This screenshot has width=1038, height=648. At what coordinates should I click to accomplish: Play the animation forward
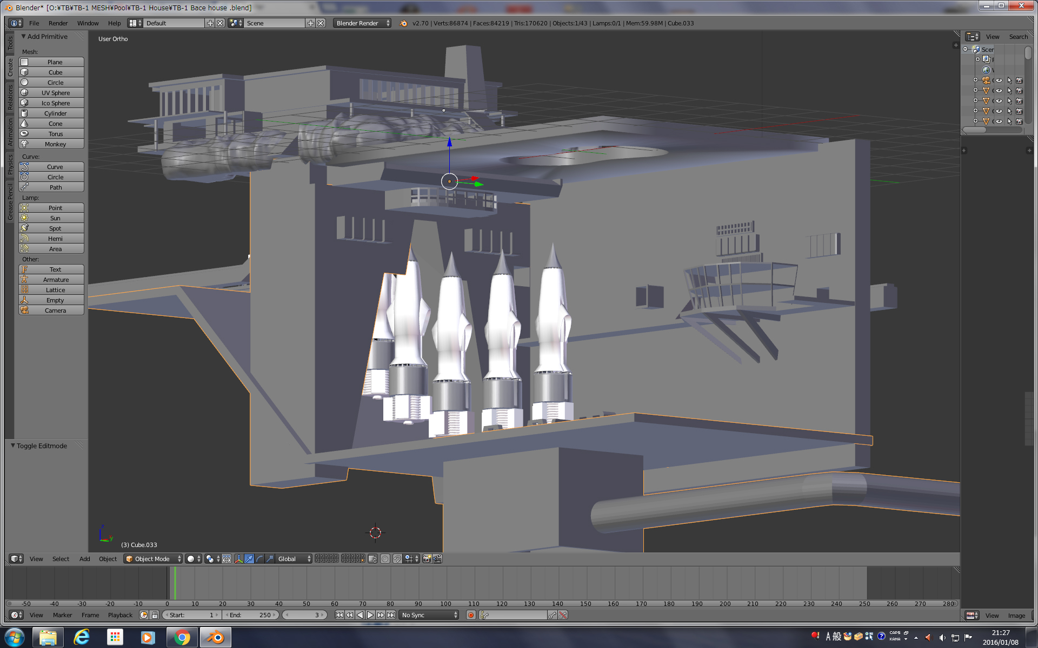point(370,615)
